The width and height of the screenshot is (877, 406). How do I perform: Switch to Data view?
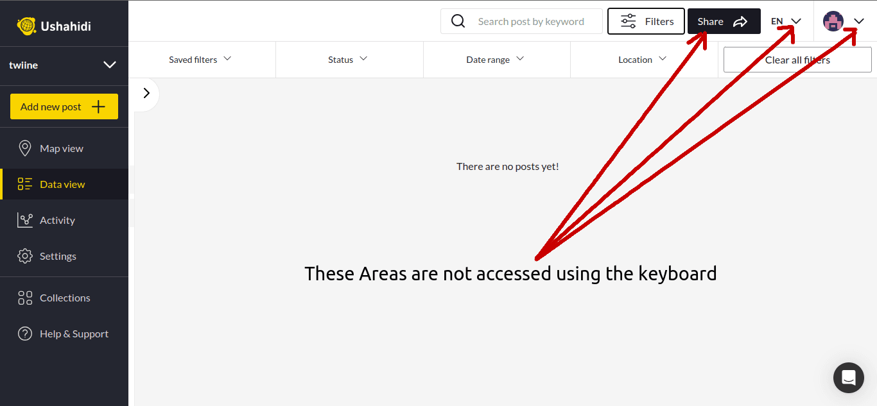62,184
